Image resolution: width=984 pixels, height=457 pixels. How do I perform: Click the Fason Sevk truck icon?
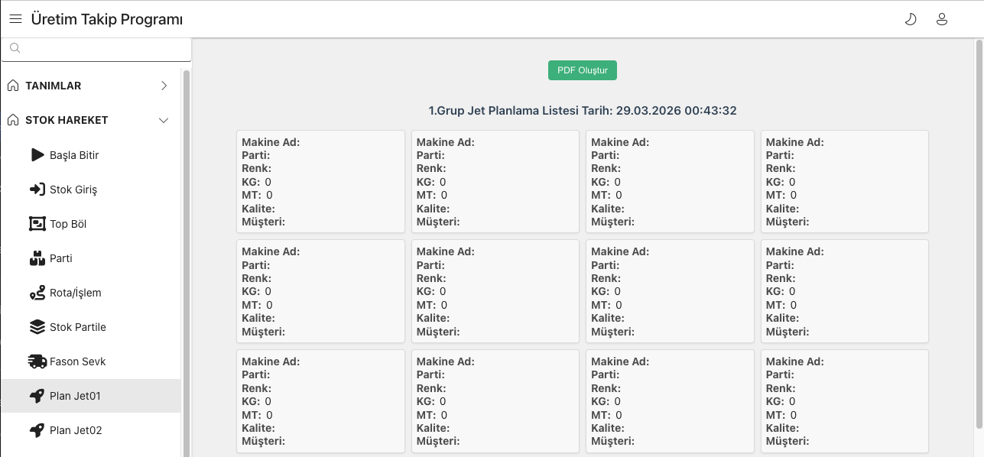coord(37,361)
